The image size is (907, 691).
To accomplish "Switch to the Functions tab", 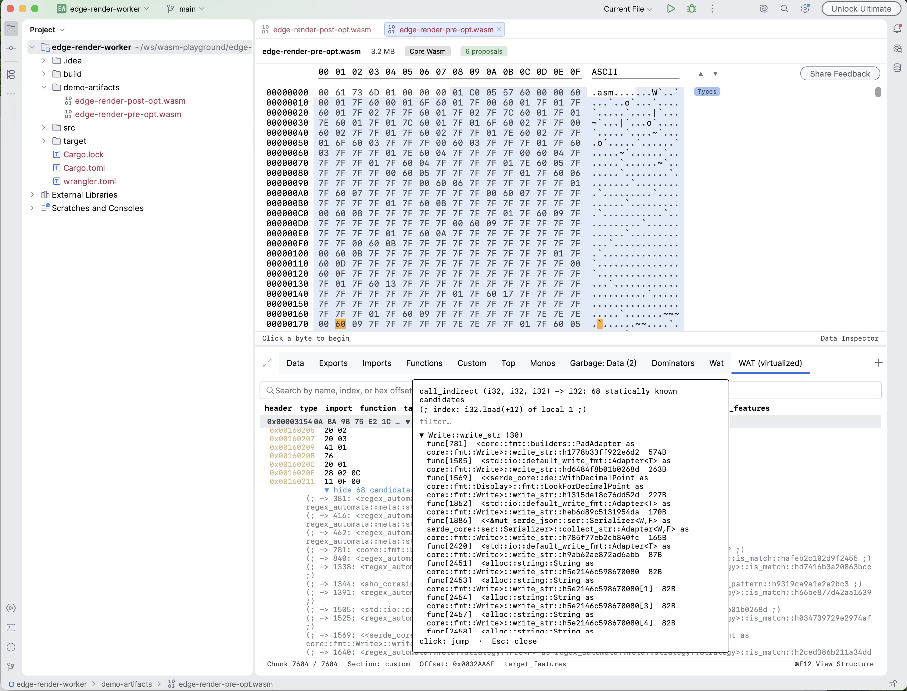I will click(x=424, y=363).
